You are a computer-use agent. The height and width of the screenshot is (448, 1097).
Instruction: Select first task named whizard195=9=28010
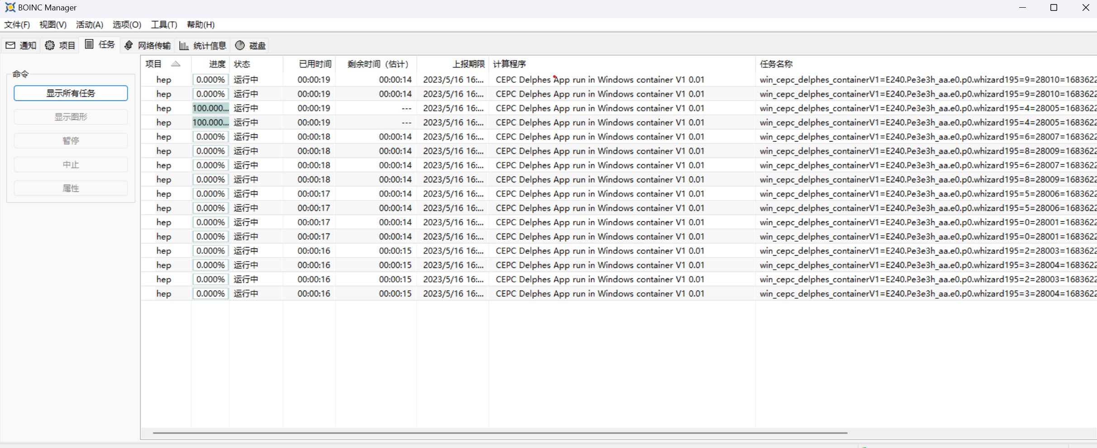928,80
